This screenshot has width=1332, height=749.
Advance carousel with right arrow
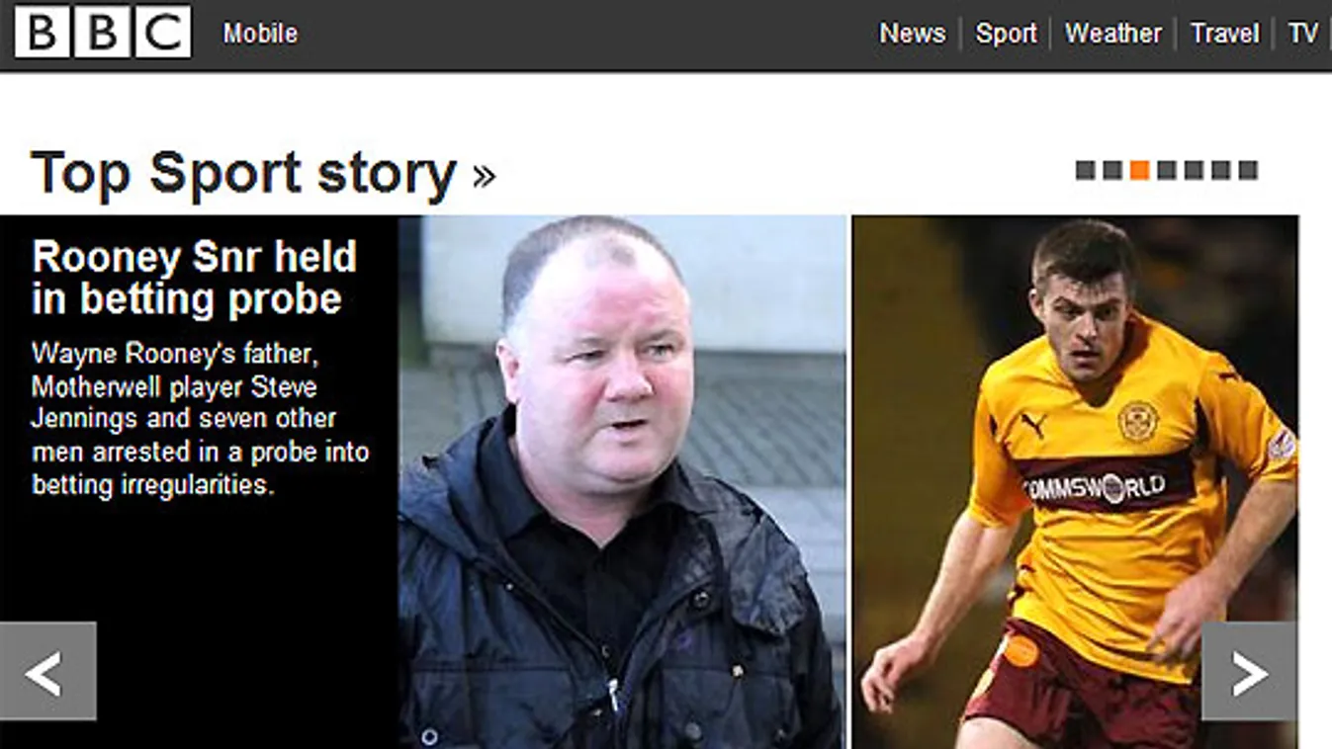point(1249,672)
